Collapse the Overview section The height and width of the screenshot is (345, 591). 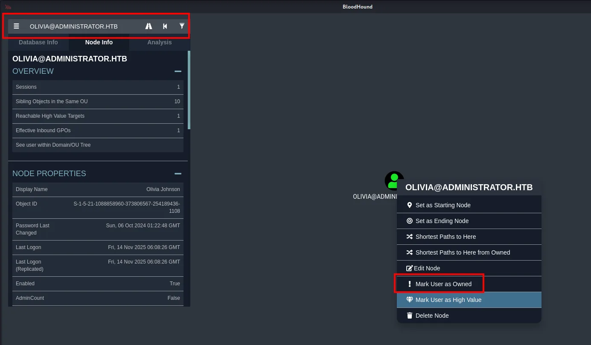coord(178,71)
